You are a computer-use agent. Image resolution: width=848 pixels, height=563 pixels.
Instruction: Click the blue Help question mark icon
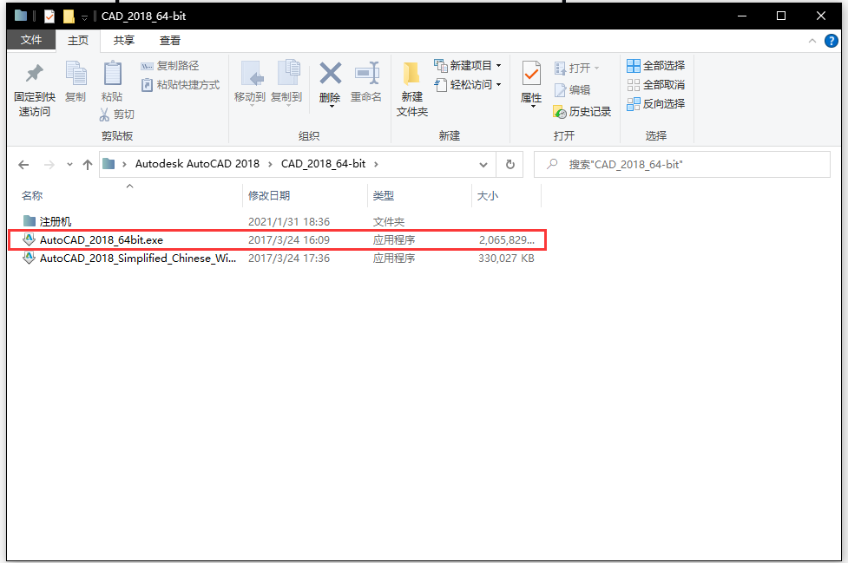[832, 41]
